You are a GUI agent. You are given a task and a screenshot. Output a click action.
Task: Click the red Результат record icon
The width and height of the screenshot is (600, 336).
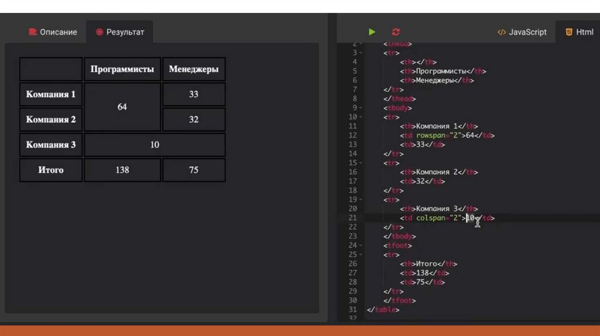(x=100, y=32)
